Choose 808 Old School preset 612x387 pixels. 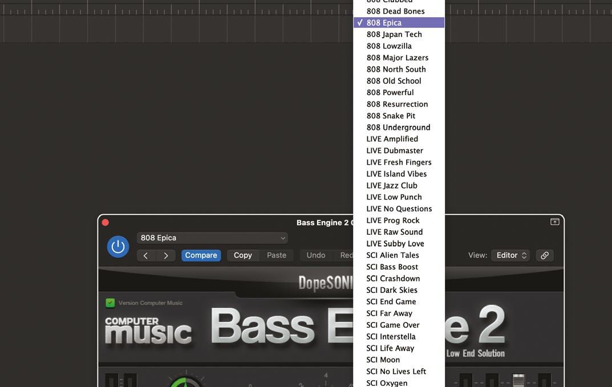[399, 81]
